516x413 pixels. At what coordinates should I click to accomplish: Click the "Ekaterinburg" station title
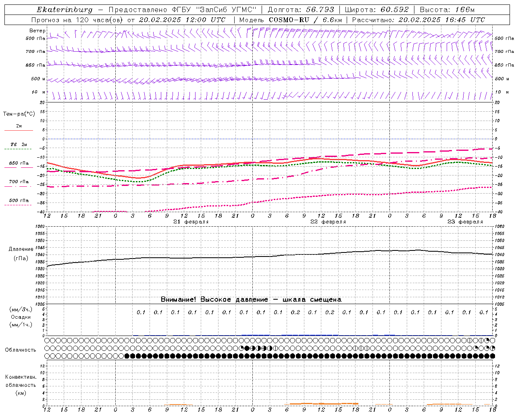pos(64,10)
